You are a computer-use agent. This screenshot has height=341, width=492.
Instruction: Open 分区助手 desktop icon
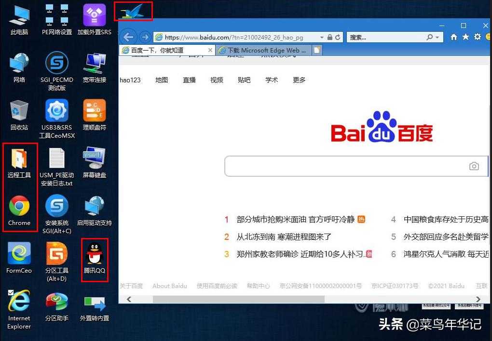click(x=57, y=306)
